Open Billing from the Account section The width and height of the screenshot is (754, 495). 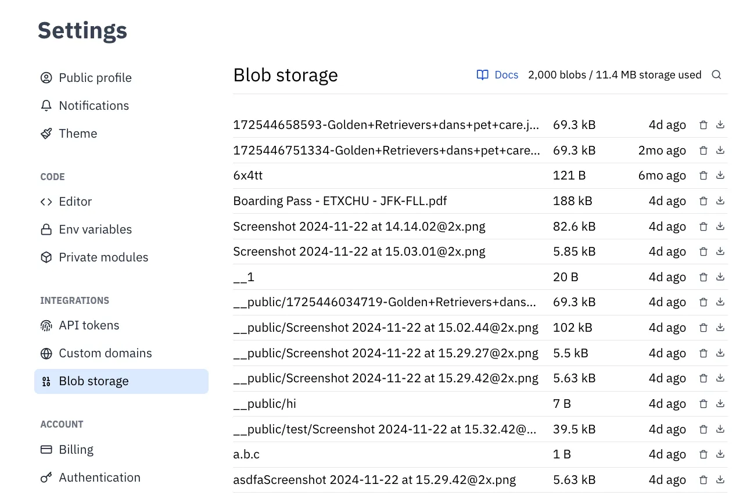[x=76, y=449]
